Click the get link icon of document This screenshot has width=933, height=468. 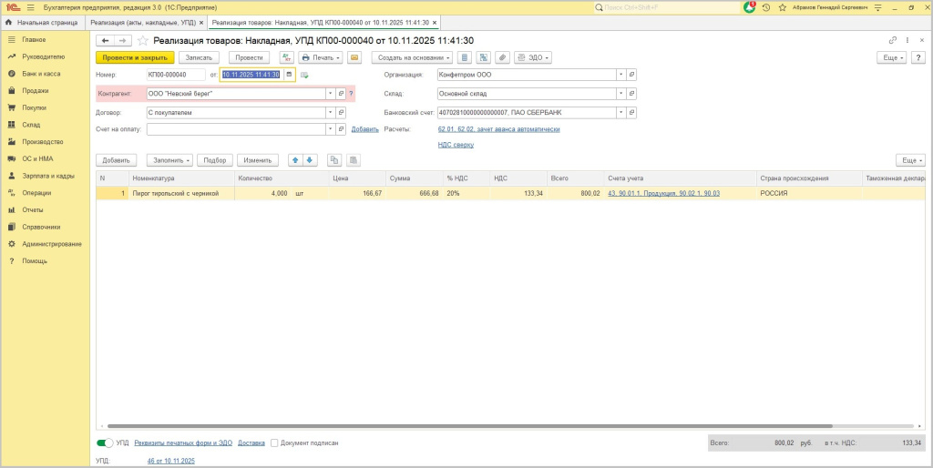(893, 40)
